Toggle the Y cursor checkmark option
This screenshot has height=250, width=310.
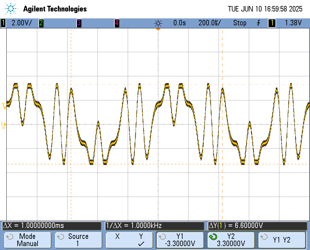141,240
